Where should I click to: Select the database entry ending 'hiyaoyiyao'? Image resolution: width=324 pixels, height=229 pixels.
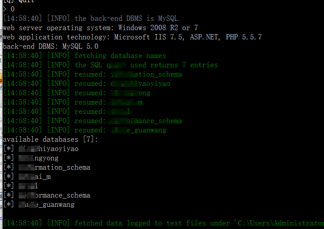click(x=41, y=149)
